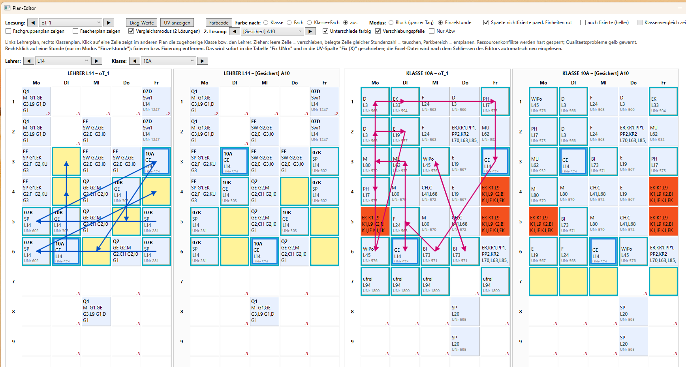Go to next Lehrer after L14
Image resolution: width=686 pixels, height=367 pixels.
tap(97, 61)
